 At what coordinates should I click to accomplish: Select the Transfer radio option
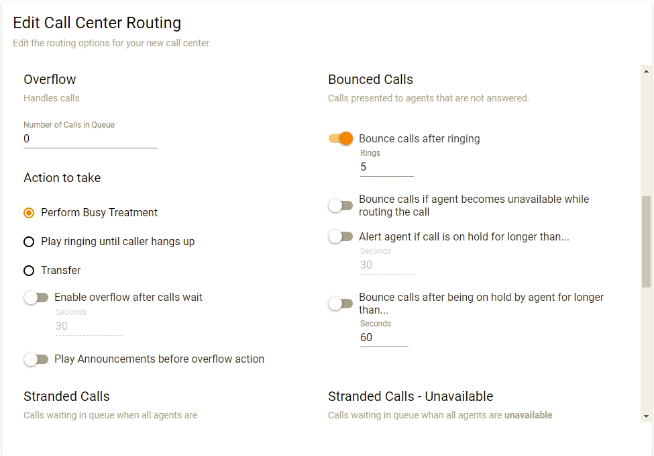pos(29,271)
